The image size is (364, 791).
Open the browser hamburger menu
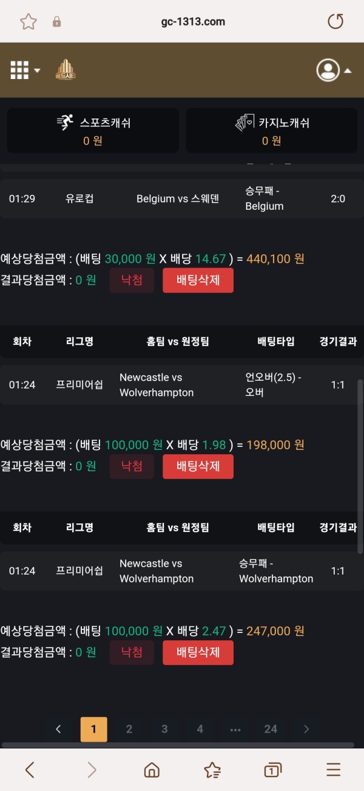(x=334, y=770)
